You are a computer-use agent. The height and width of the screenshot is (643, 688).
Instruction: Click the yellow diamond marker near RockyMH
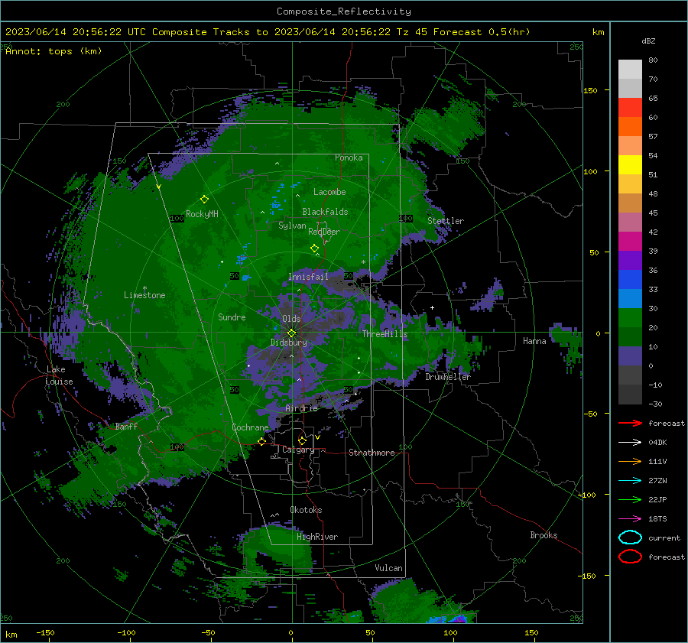coord(204,200)
